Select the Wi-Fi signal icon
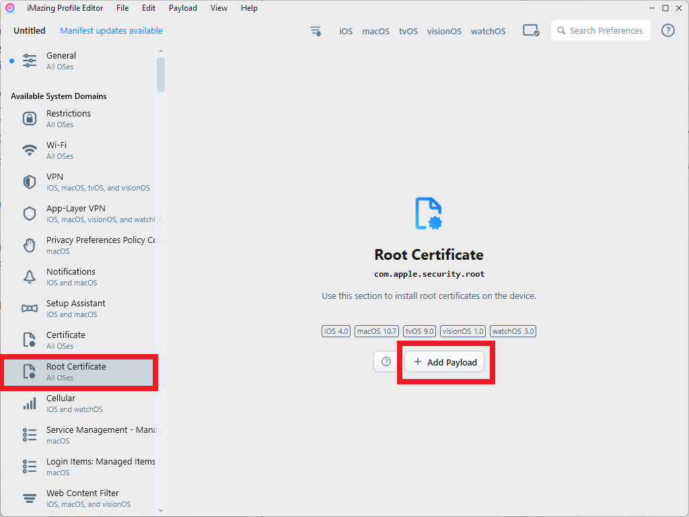 tap(30, 150)
